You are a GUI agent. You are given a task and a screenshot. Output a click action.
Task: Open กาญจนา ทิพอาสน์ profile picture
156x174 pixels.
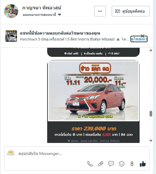point(11,11)
